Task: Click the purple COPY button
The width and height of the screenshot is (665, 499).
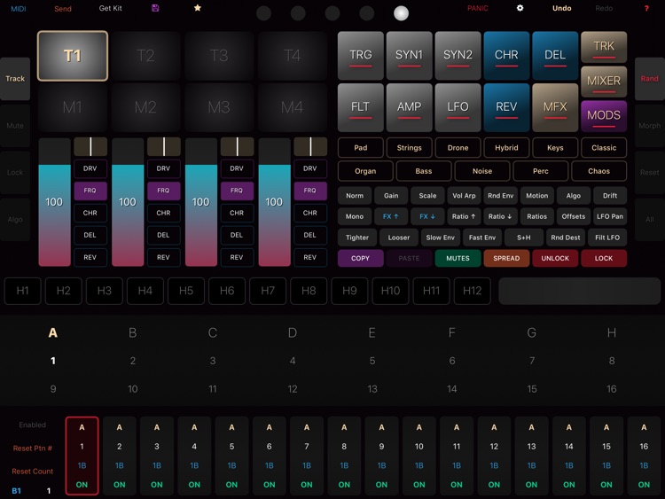Action: 361,258
